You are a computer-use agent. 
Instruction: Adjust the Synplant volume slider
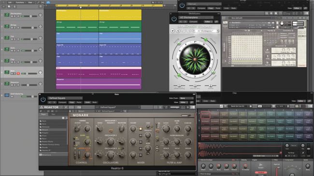(211, 86)
